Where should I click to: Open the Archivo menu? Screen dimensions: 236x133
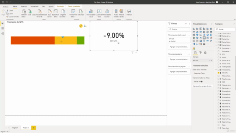tap(6, 7)
